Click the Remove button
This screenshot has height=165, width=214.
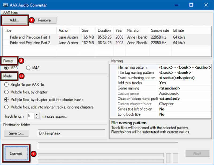coord(44,20)
